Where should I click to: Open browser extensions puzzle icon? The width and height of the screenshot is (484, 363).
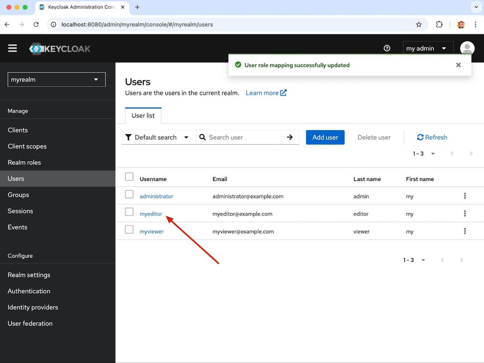pos(439,25)
